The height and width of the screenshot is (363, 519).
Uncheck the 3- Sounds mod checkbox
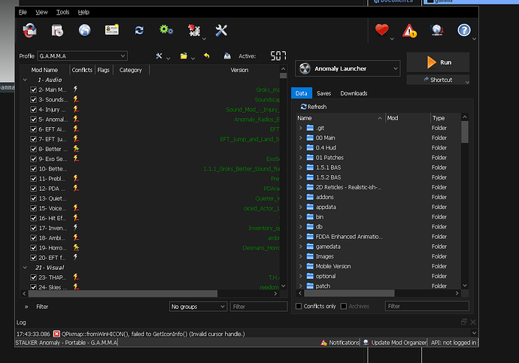coord(33,99)
